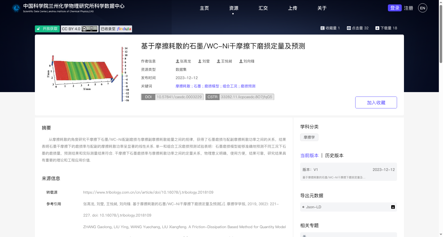Open the 3D wear surface thumbnail
Viewport: 443px width, 237px height.
[x=88, y=74]
